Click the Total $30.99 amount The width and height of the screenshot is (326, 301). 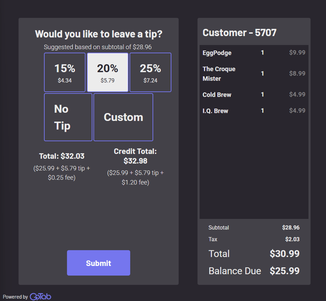click(x=284, y=254)
